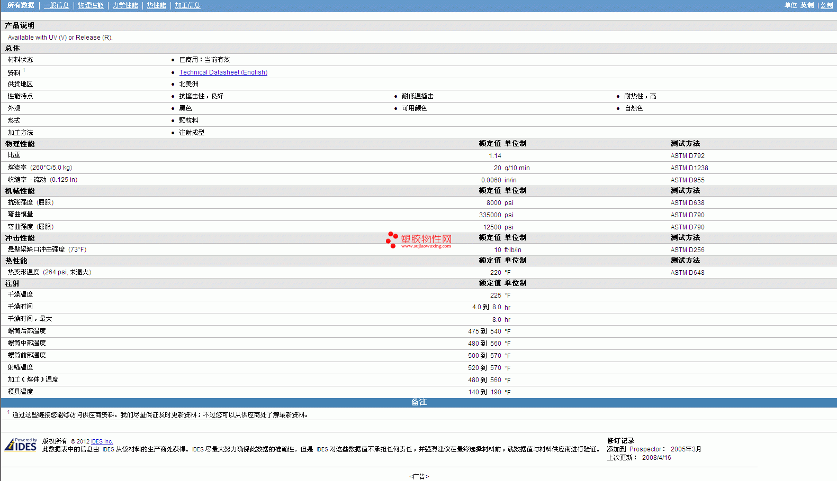Screen dimensions: 837x481
Task: Click the ASTM D256 test method
Action: click(x=687, y=250)
